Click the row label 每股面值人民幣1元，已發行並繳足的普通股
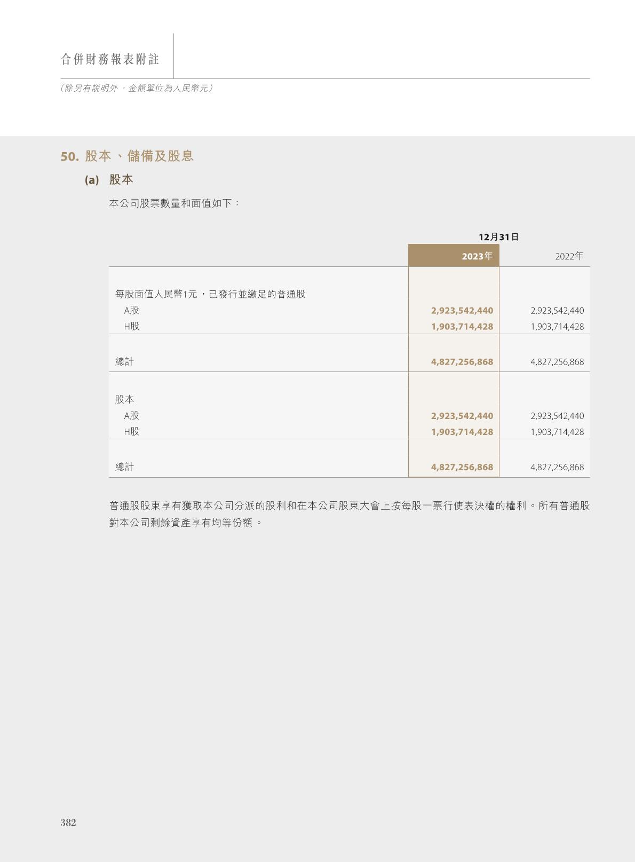Image resolution: width=635 pixels, height=862 pixels. [x=210, y=294]
